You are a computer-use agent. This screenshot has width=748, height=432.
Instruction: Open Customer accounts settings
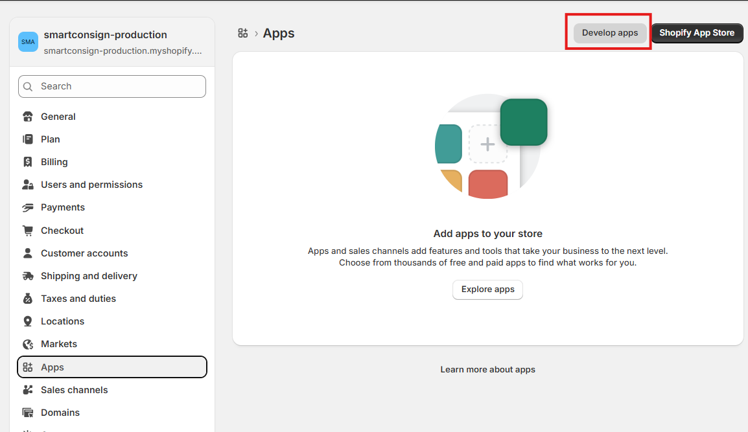click(112, 253)
